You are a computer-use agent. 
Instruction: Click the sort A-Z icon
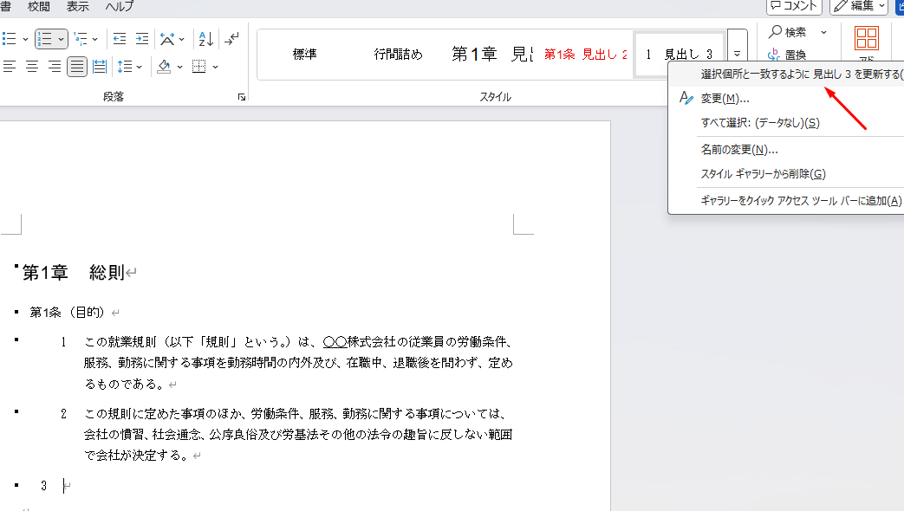click(205, 39)
